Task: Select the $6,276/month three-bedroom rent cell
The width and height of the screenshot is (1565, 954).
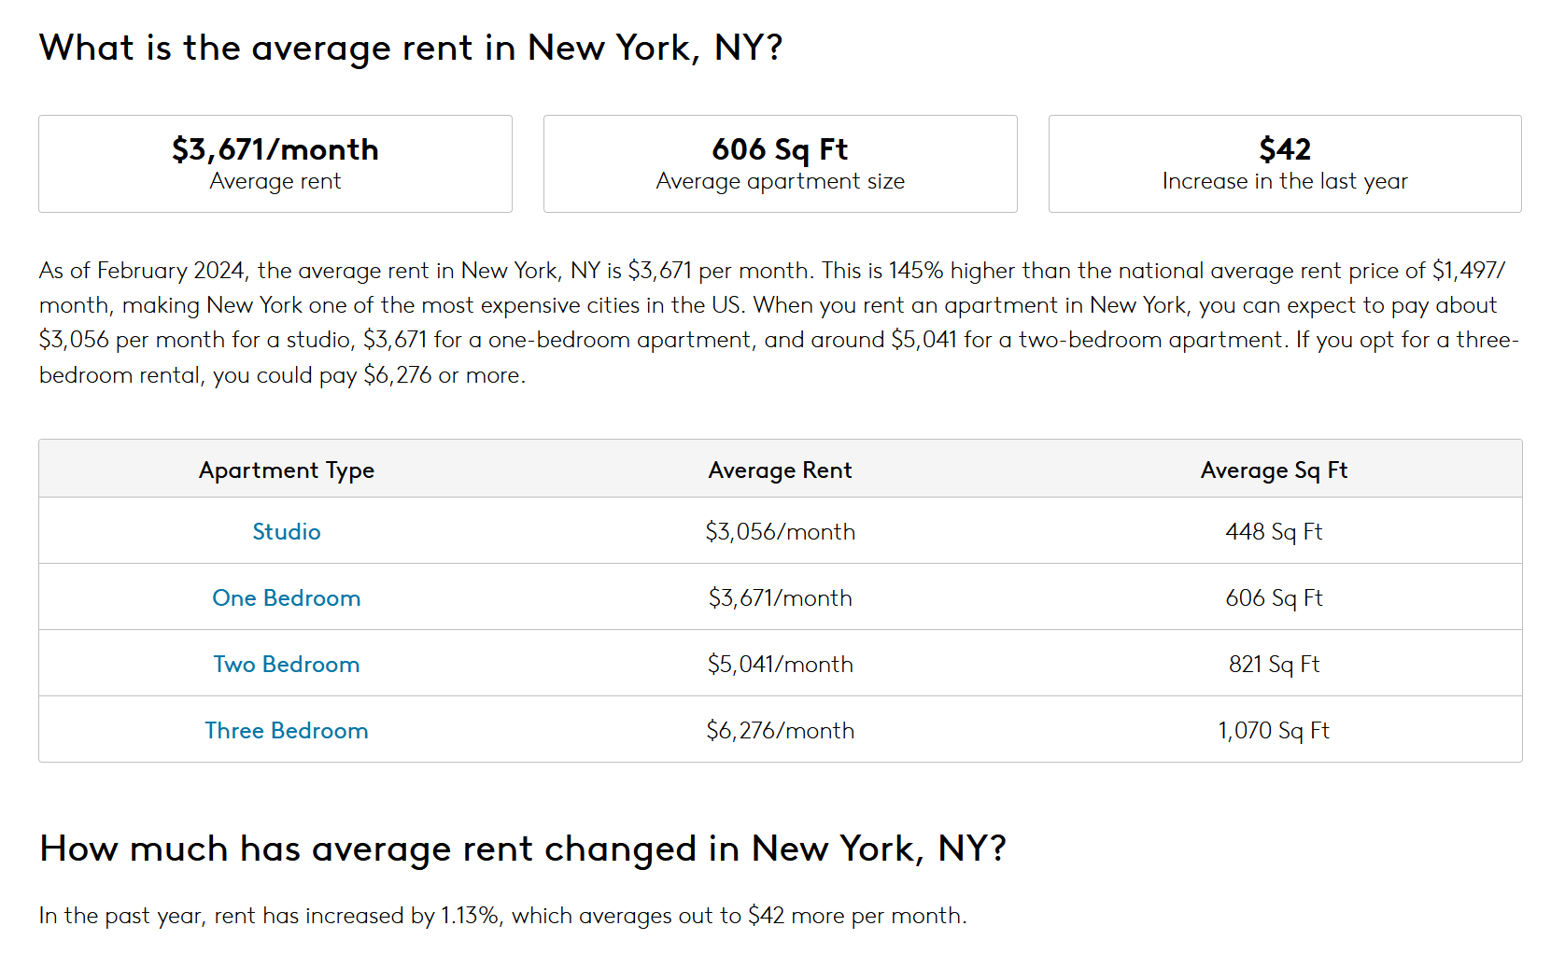Action: click(x=780, y=731)
